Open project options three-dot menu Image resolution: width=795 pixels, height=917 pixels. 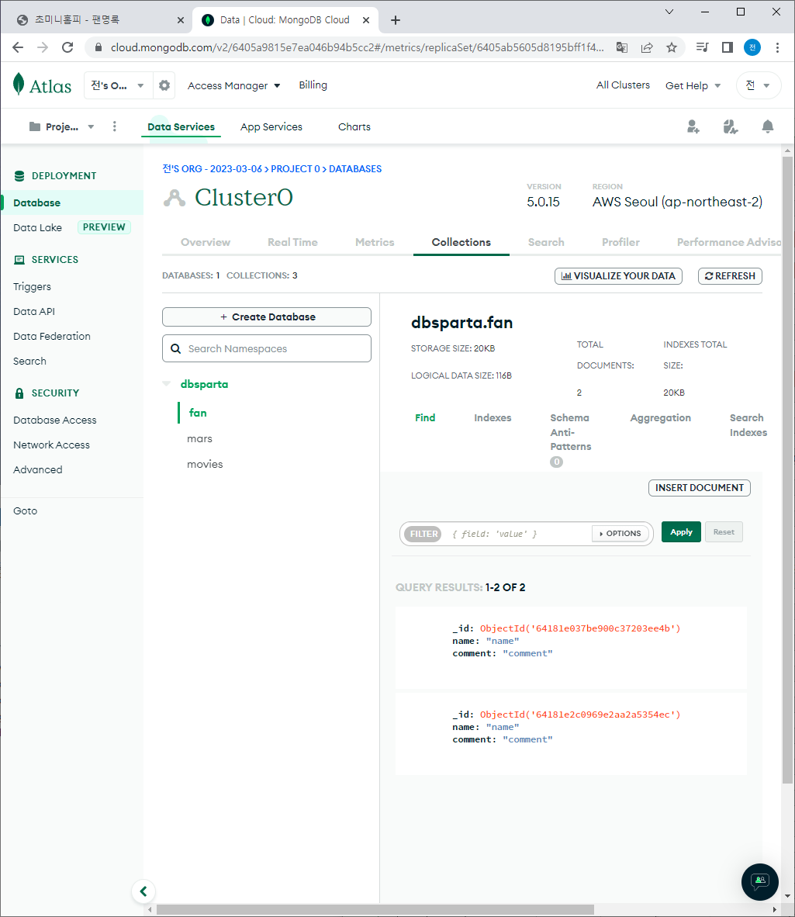(115, 126)
